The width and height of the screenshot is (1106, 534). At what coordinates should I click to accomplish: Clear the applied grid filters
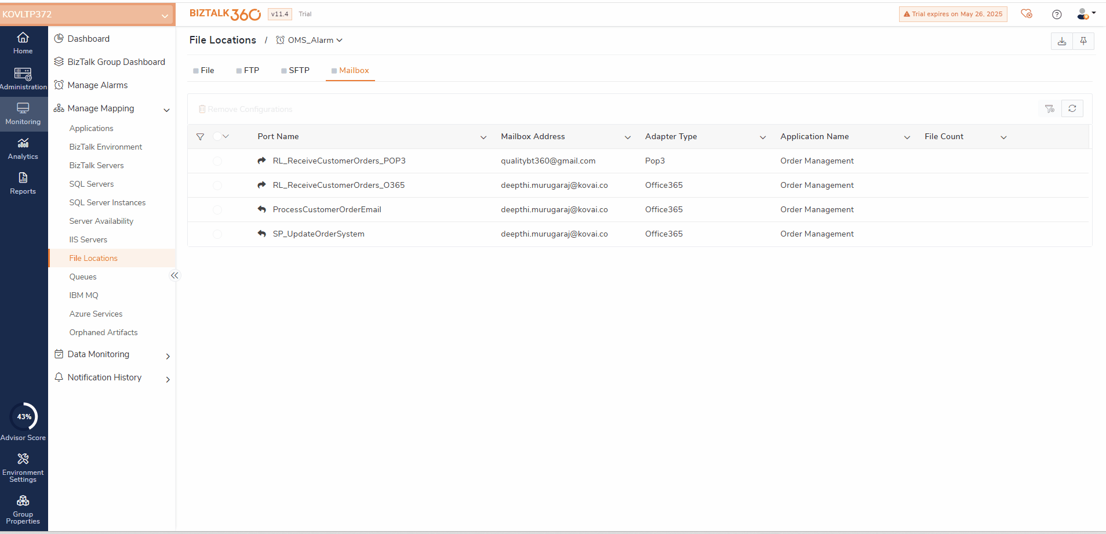click(1049, 108)
